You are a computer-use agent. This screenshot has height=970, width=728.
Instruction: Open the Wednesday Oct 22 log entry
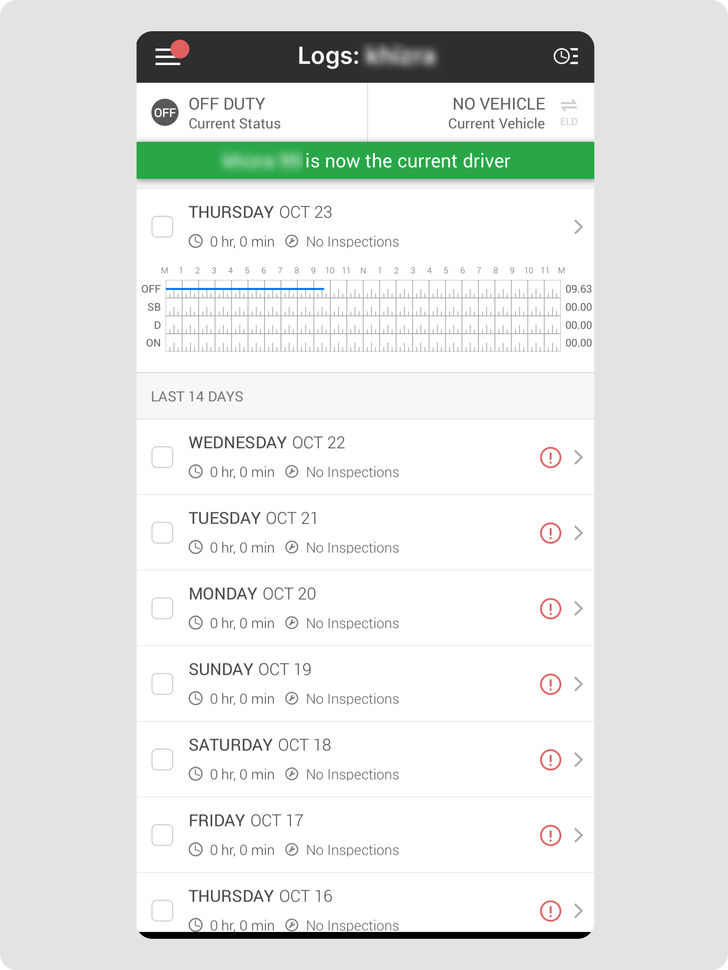307,457
